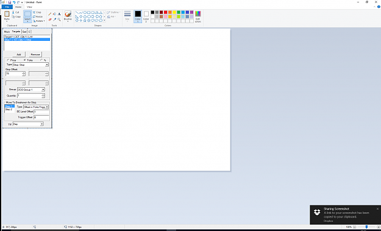Crop the image with Crop button
The image size is (381, 231).
tap(37, 12)
